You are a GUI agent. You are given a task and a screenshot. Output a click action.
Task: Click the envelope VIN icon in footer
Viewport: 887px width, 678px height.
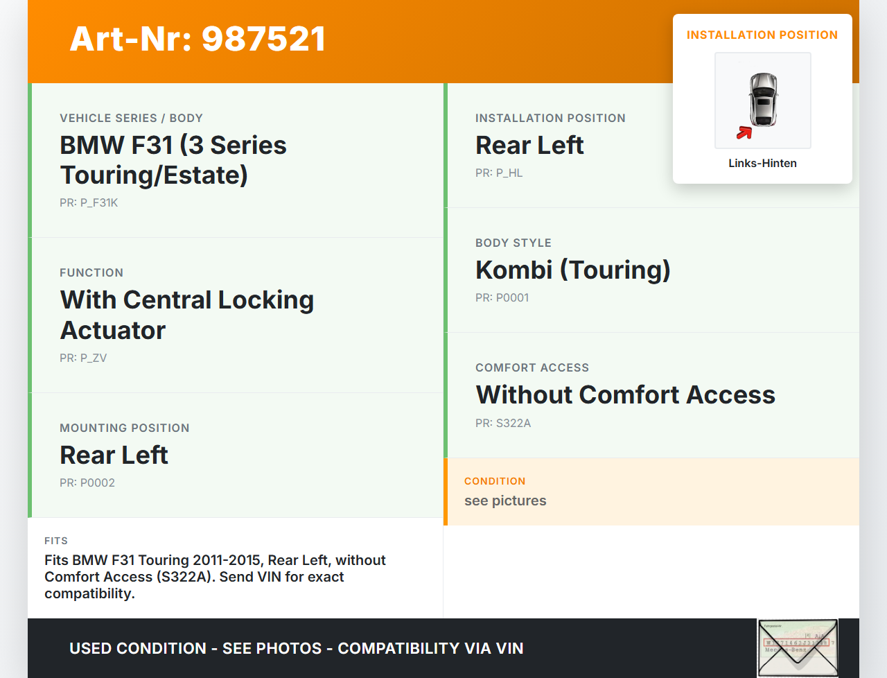click(x=798, y=647)
